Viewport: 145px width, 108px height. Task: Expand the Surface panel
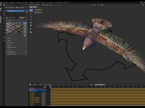point(17,38)
